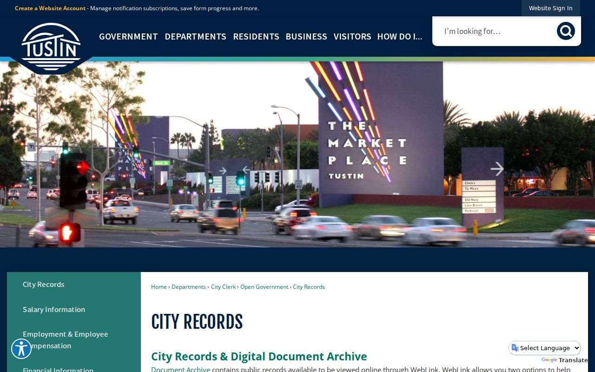The height and width of the screenshot is (372, 595).
Task: Focus the I'm looking for search field
Action: 495,31
